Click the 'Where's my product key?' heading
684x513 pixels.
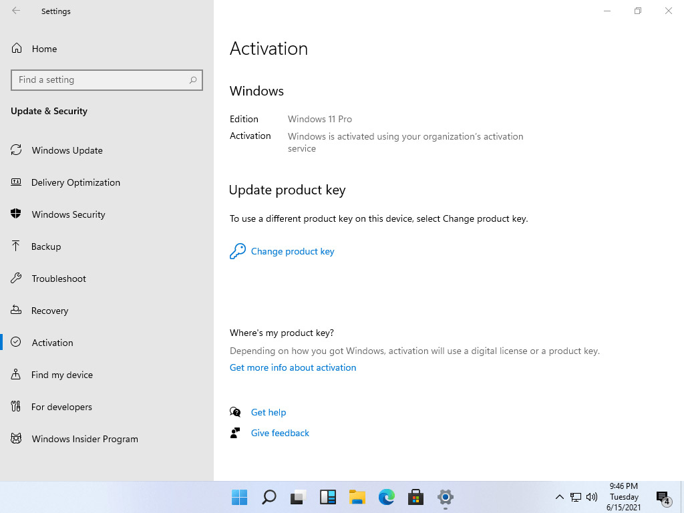click(x=282, y=333)
